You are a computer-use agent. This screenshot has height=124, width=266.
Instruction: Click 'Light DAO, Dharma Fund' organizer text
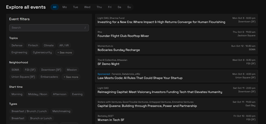(111, 18)
